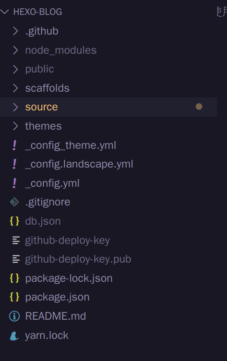227x361 pixels.
Task: Click the exclamation icon next to _config.landscape.yml
Action: (14, 164)
